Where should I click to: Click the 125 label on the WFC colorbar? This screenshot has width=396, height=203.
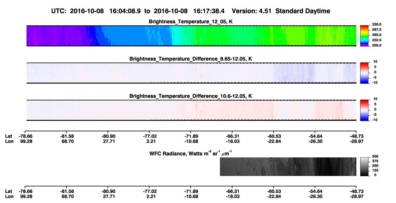375,170
